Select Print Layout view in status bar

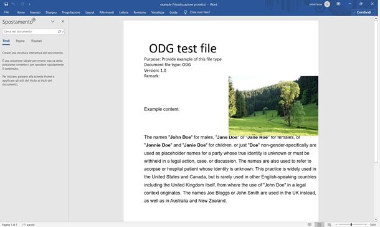[x=320, y=225]
